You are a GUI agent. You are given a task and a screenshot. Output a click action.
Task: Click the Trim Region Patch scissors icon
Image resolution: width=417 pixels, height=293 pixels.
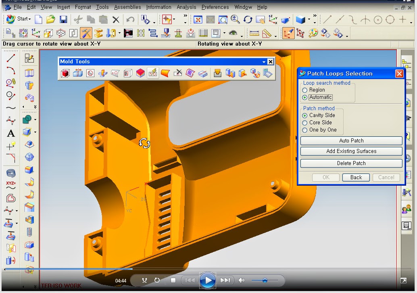point(177,73)
